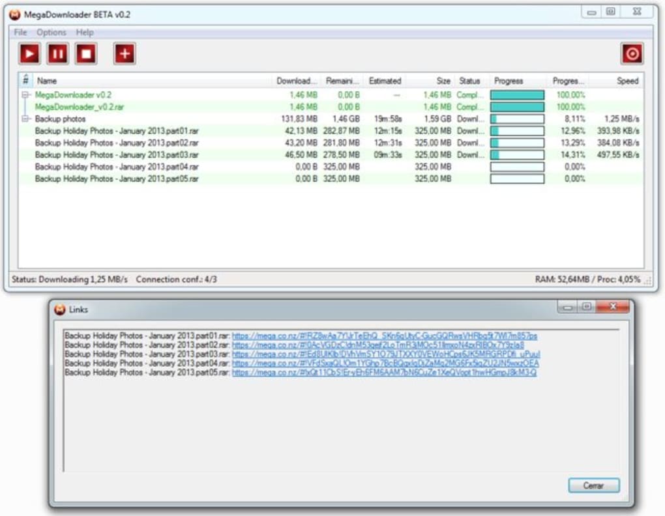Viewport: 665px width, 516px height.
Task: Open the File menu
Action: [x=20, y=33]
